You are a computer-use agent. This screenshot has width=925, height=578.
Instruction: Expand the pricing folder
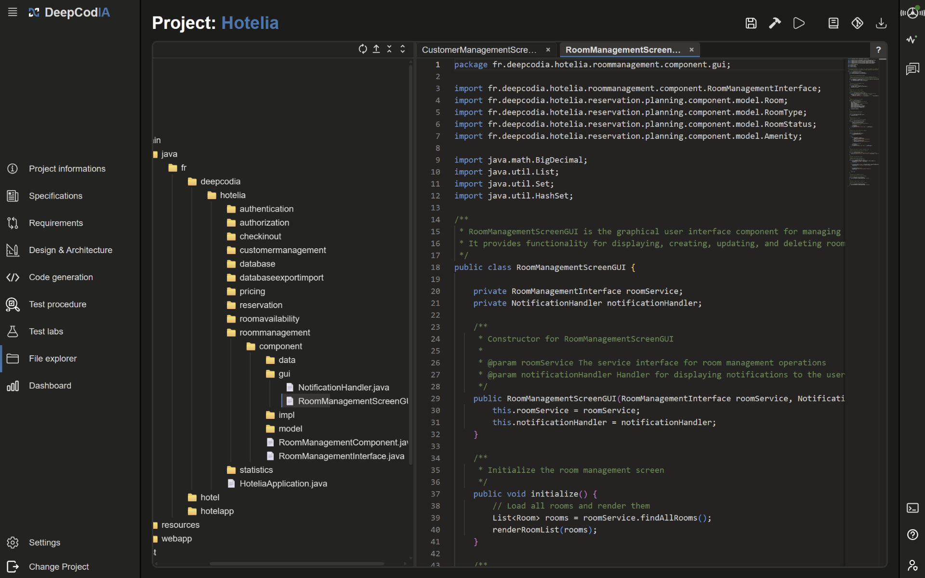coord(246,292)
